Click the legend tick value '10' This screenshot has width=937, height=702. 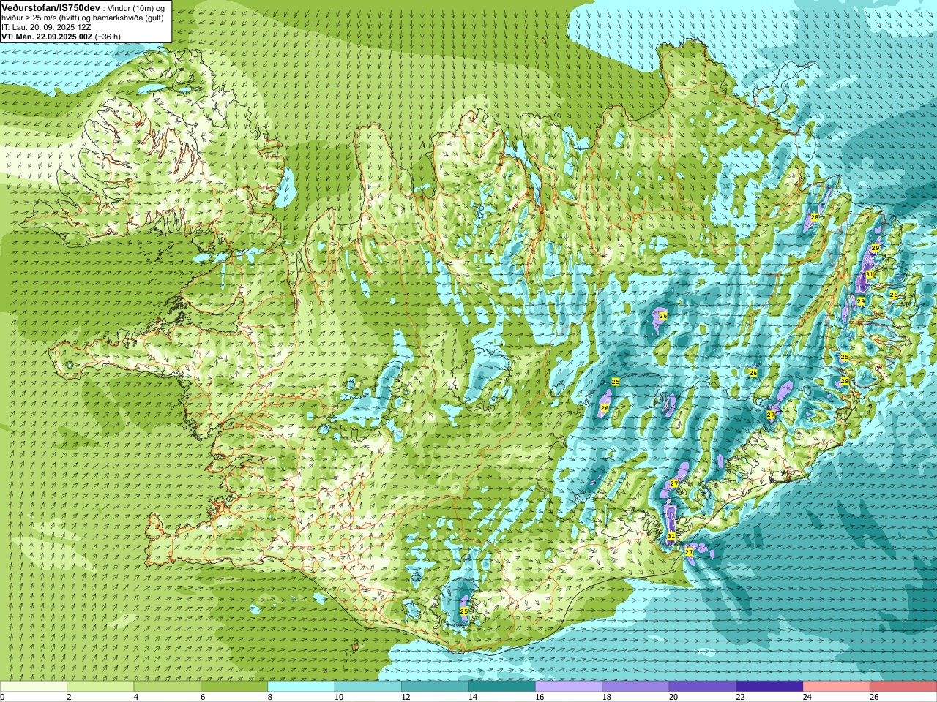tap(337, 697)
